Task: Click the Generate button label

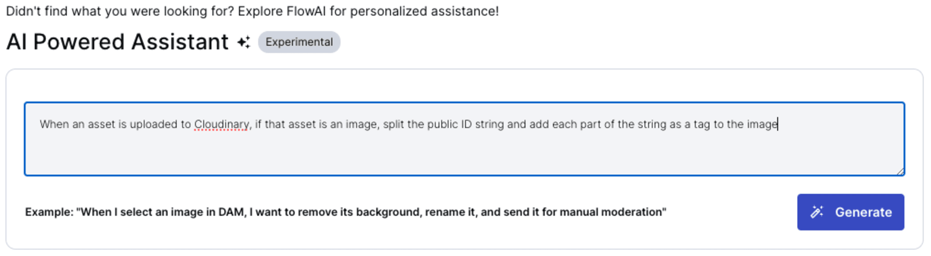Action: click(864, 212)
